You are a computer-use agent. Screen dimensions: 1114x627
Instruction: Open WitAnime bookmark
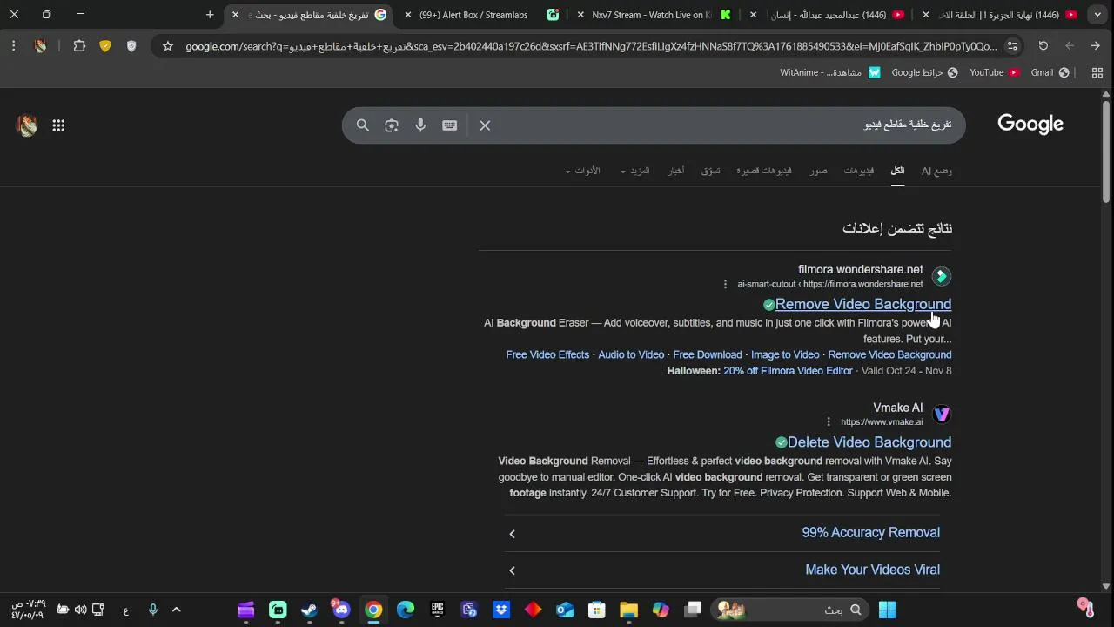pyautogui.click(x=830, y=72)
